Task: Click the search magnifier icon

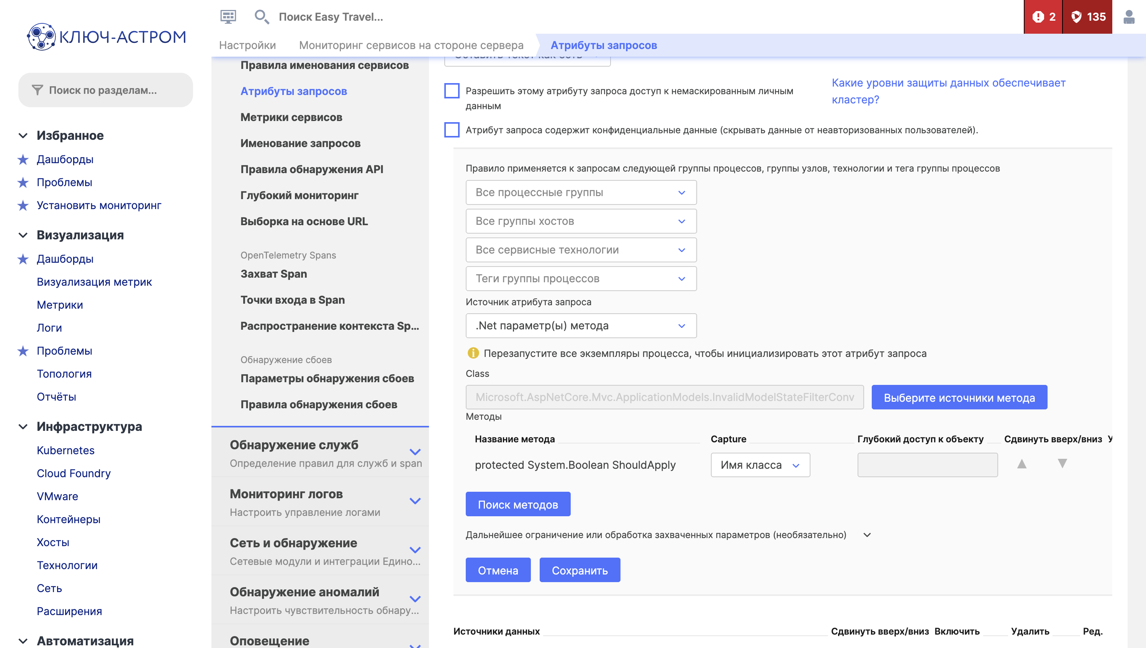Action: coord(261,17)
